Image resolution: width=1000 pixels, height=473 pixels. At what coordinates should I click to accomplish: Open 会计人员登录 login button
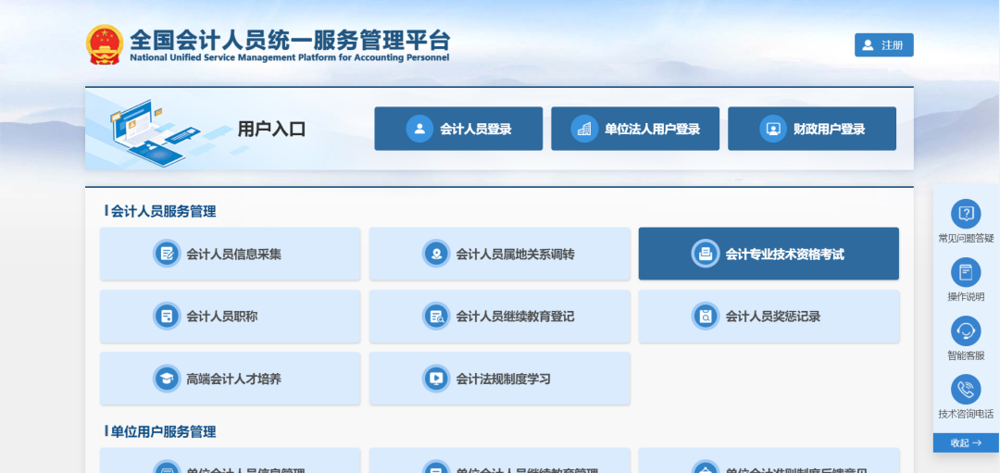(x=458, y=129)
